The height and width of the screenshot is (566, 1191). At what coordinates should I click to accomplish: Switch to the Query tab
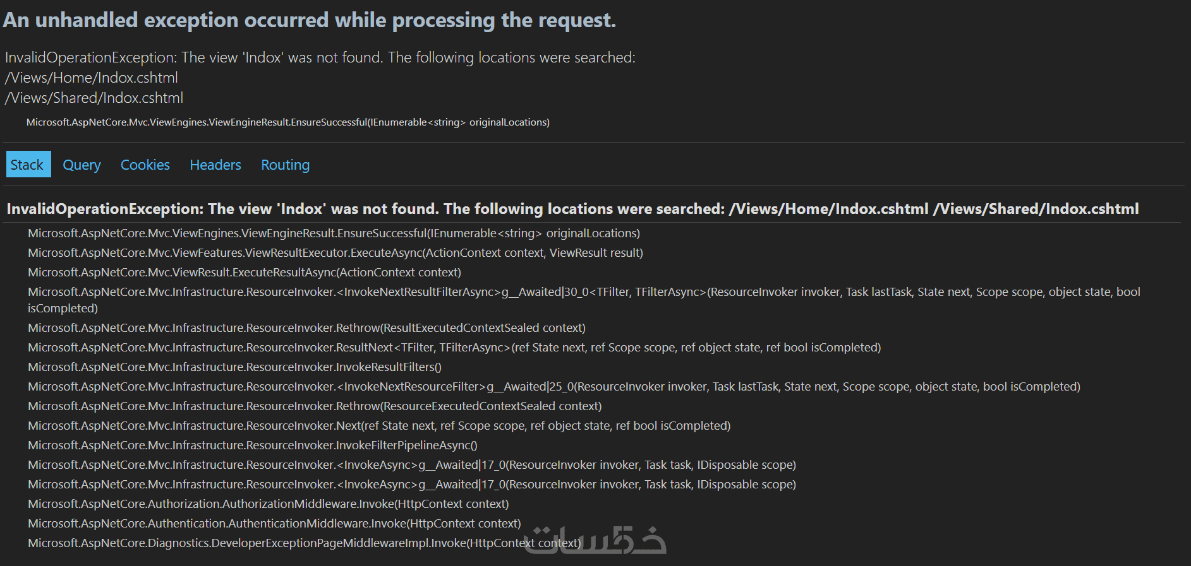[82, 165]
